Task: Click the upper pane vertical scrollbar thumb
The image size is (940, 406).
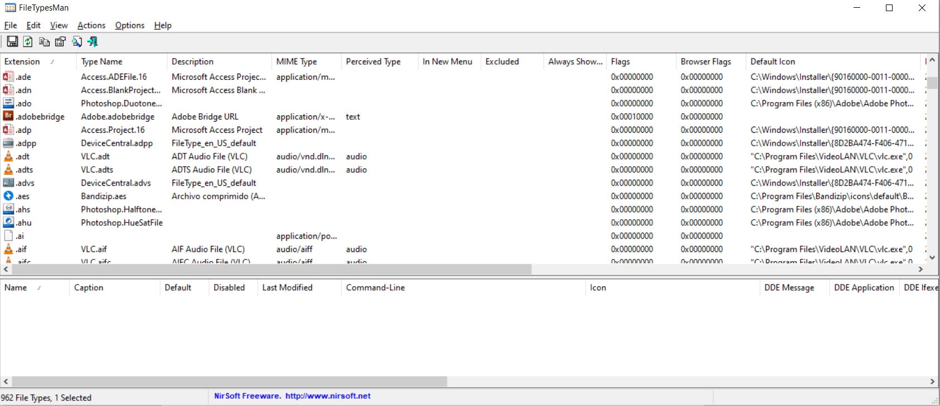Action: pyautogui.click(x=932, y=82)
